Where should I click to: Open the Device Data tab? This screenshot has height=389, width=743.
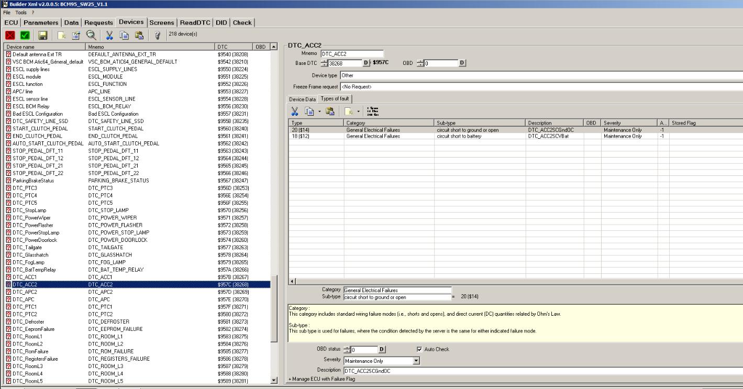(x=303, y=99)
